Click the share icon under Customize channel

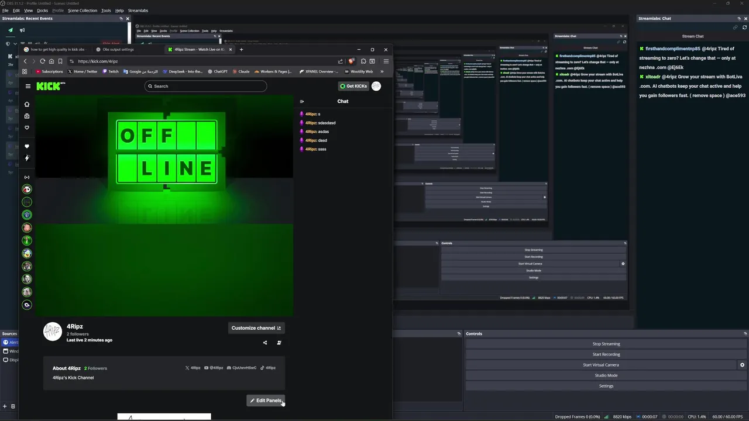[264, 343]
